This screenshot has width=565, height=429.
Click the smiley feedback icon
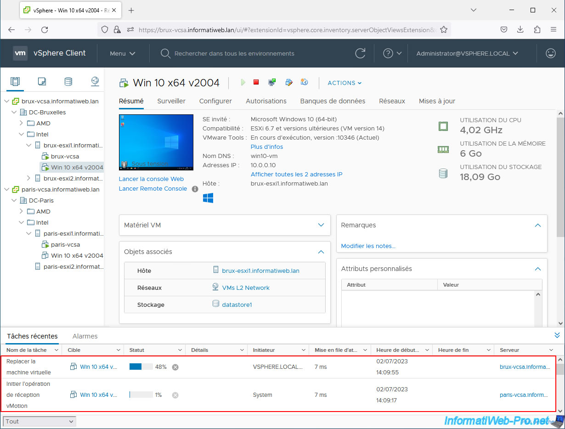(x=550, y=53)
